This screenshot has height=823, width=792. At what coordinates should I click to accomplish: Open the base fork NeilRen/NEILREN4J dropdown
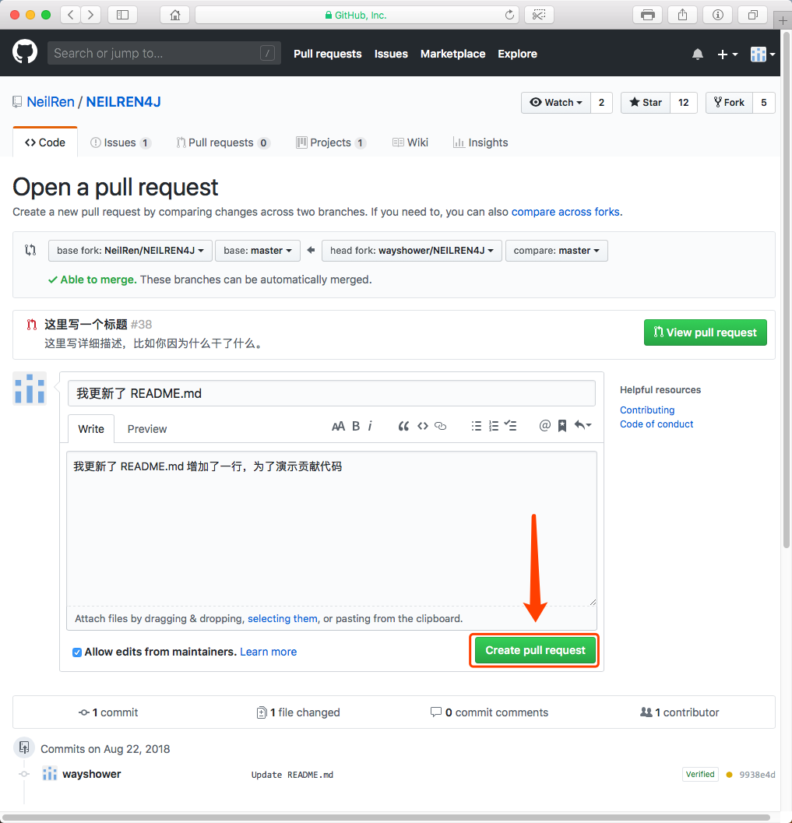click(x=130, y=251)
